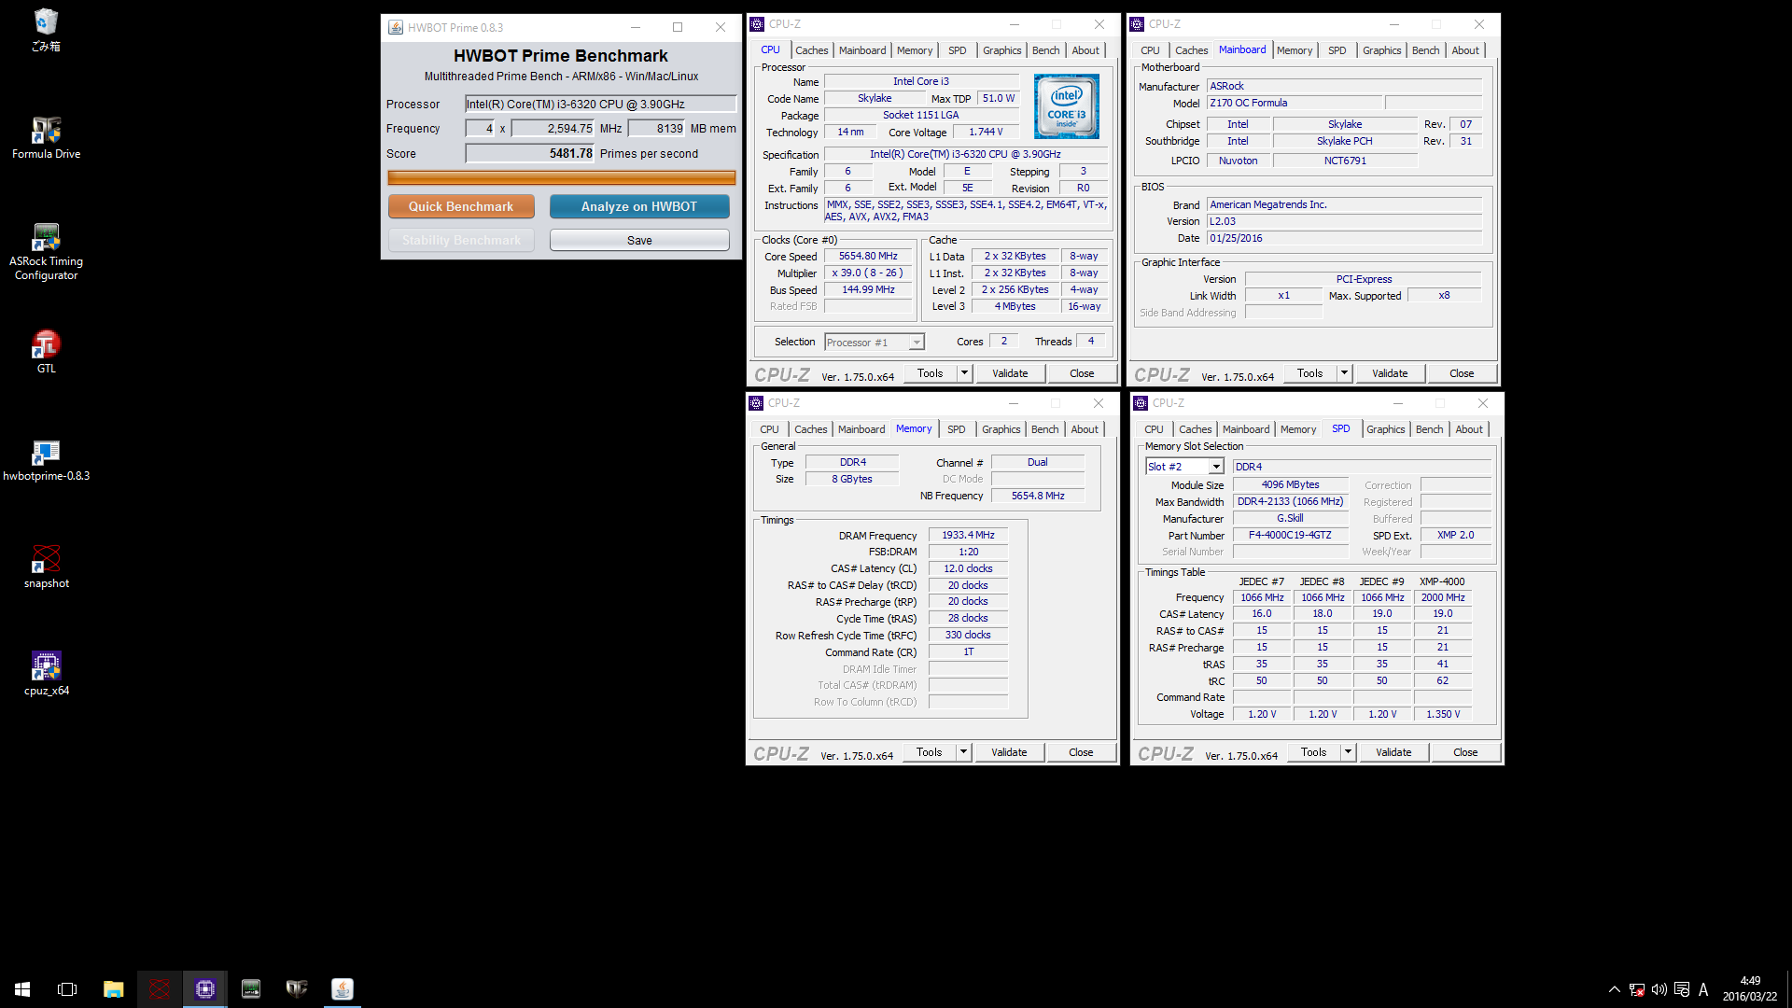Click the Core Speed value 5654.80 MHz
1792x1008 pixels.
click(x=868, y=256)
